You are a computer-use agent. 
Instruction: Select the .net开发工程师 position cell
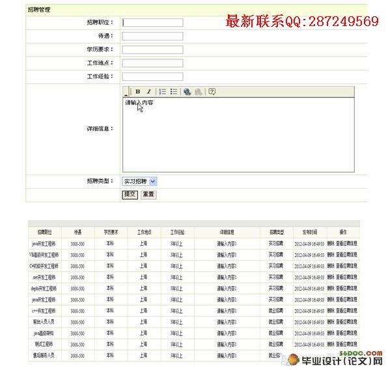(44, 277)
